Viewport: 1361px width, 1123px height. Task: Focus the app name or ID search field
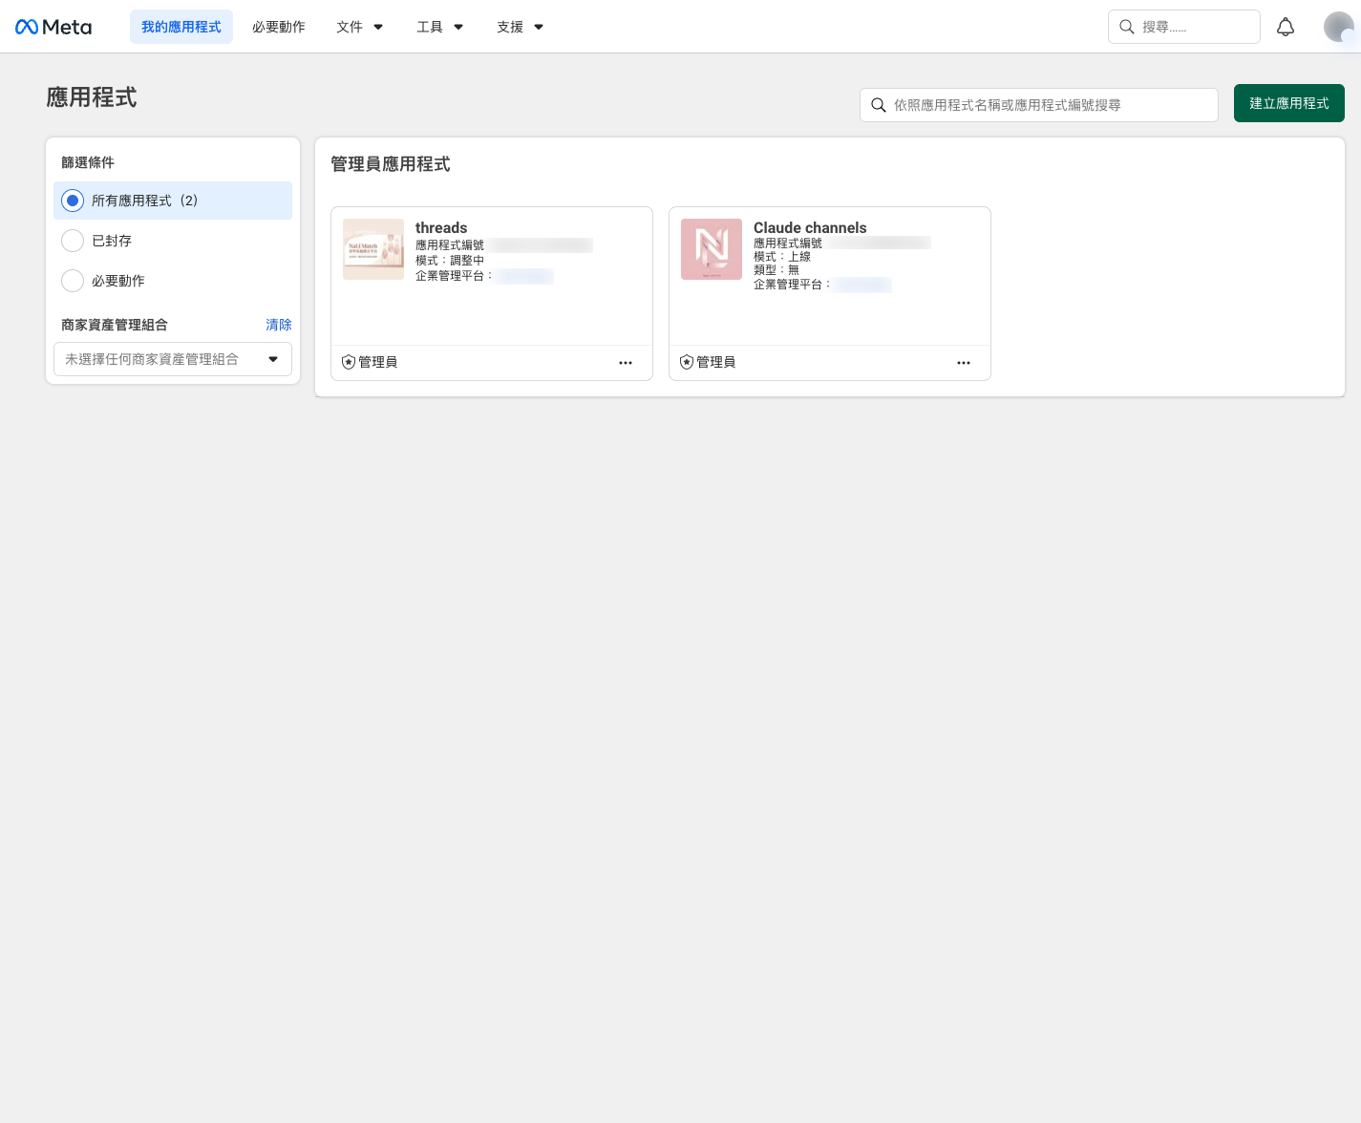click(1039, 105)
